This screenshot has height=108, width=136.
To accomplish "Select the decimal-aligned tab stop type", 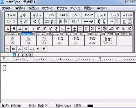I will click(31, 55).
